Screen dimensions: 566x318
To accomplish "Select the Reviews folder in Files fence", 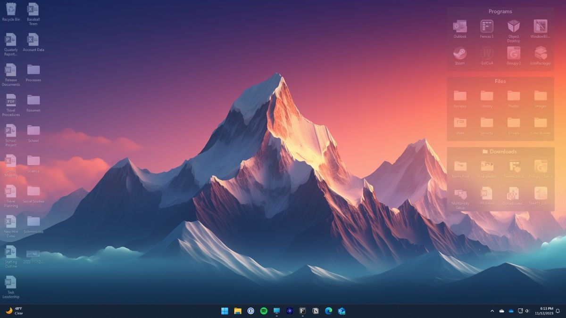I will [460, 99].
